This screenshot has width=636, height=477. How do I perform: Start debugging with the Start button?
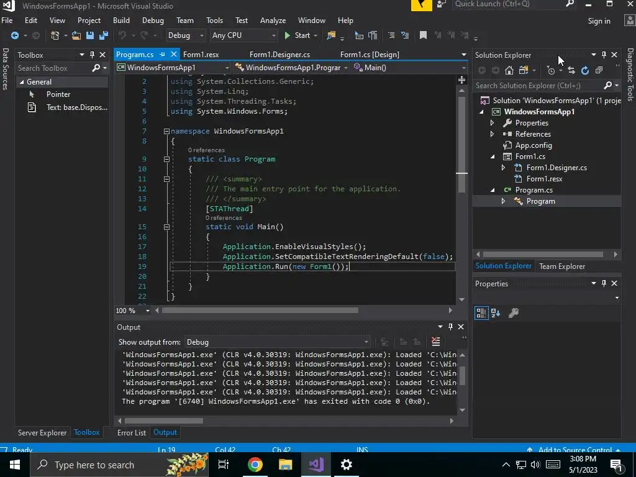[298, 35]
